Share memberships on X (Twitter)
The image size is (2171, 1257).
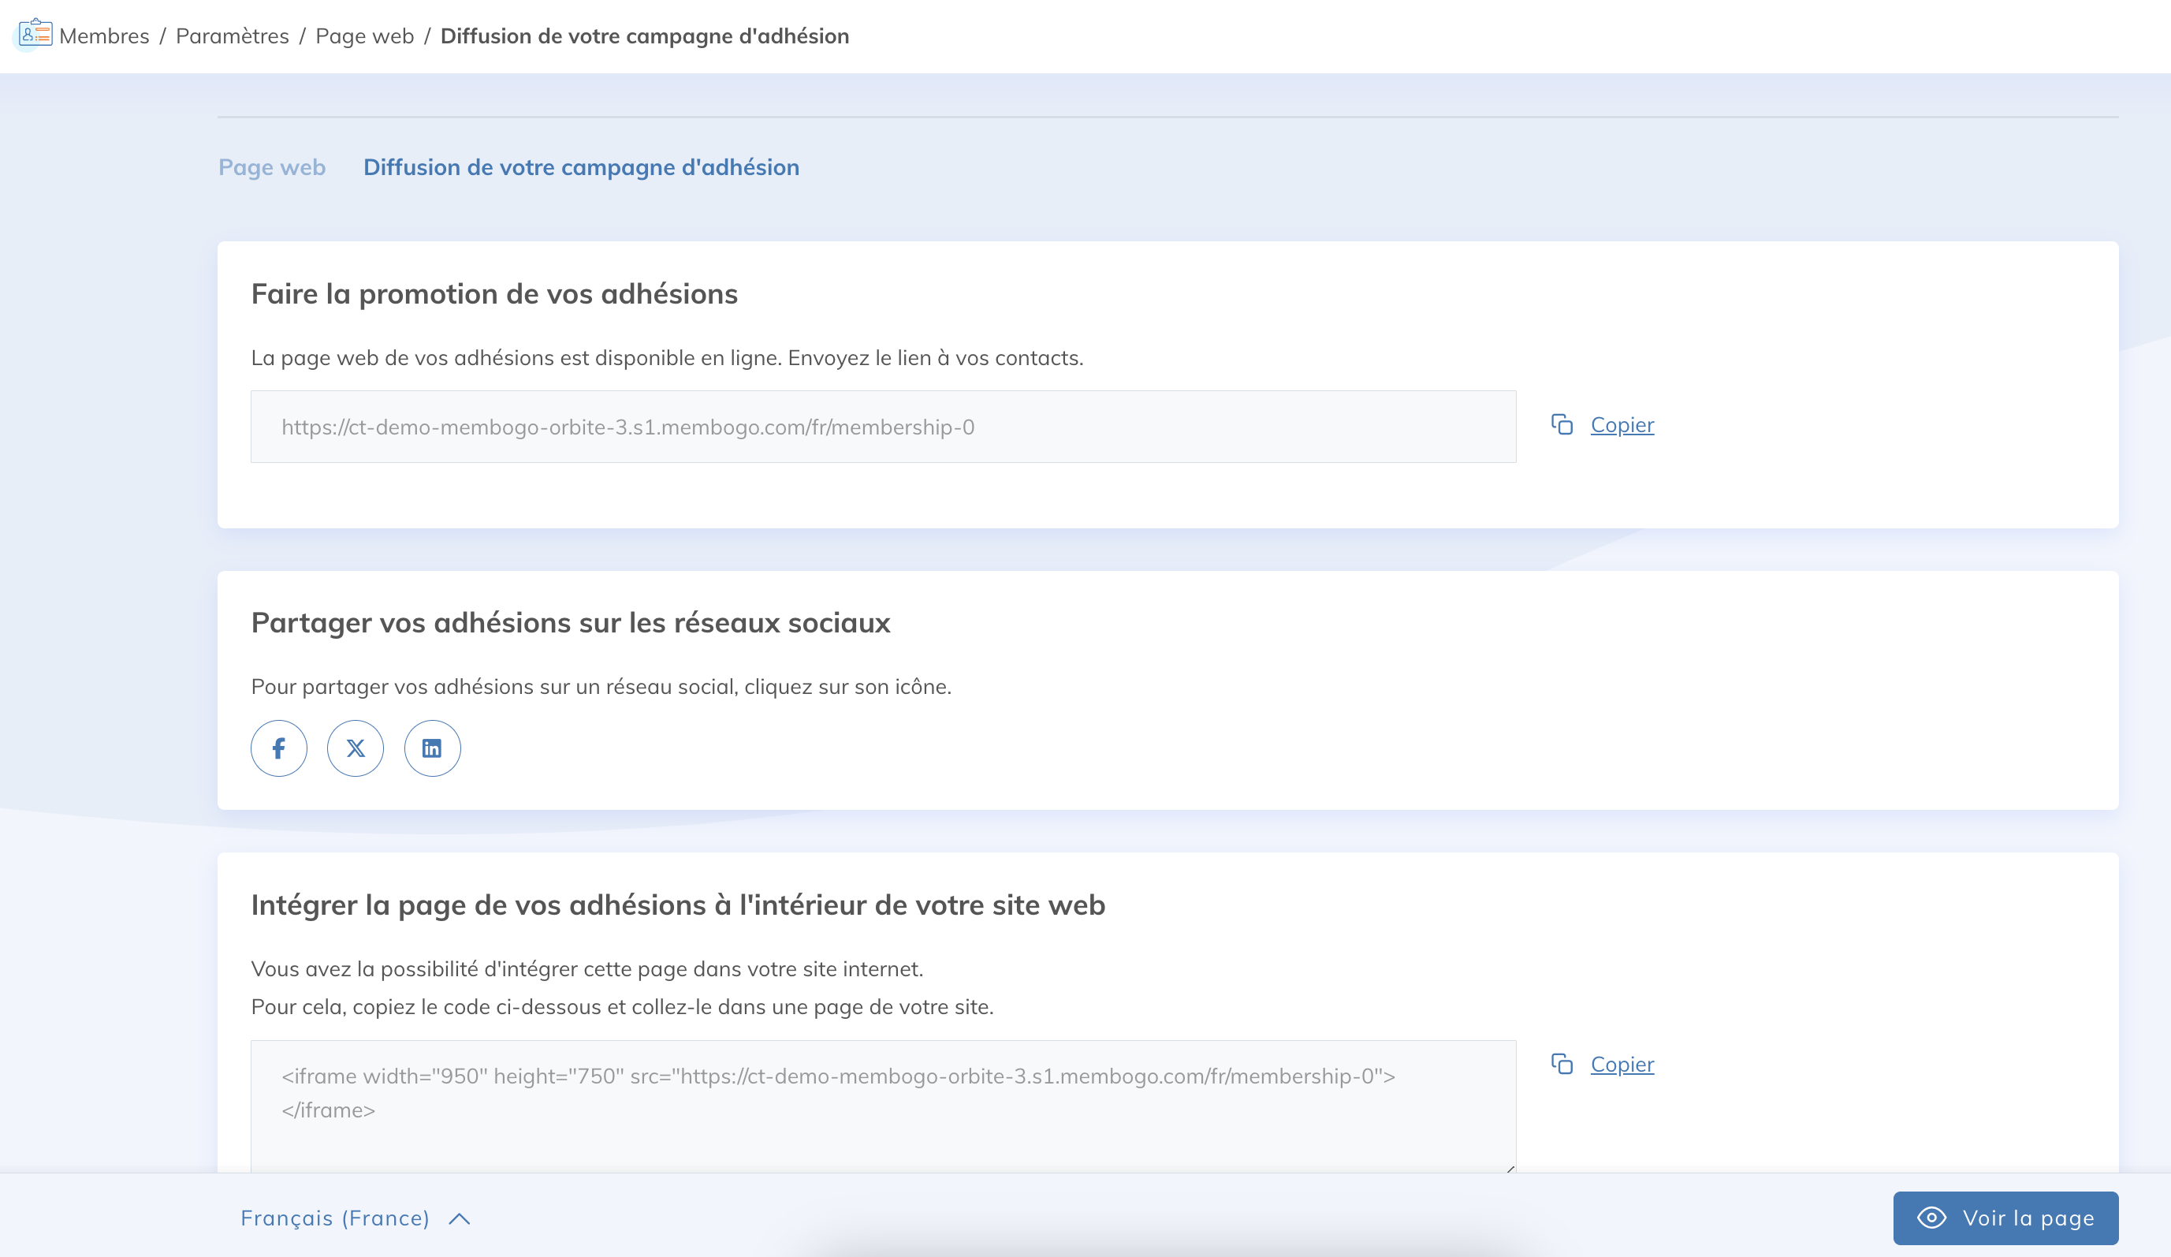click(355, 748)
